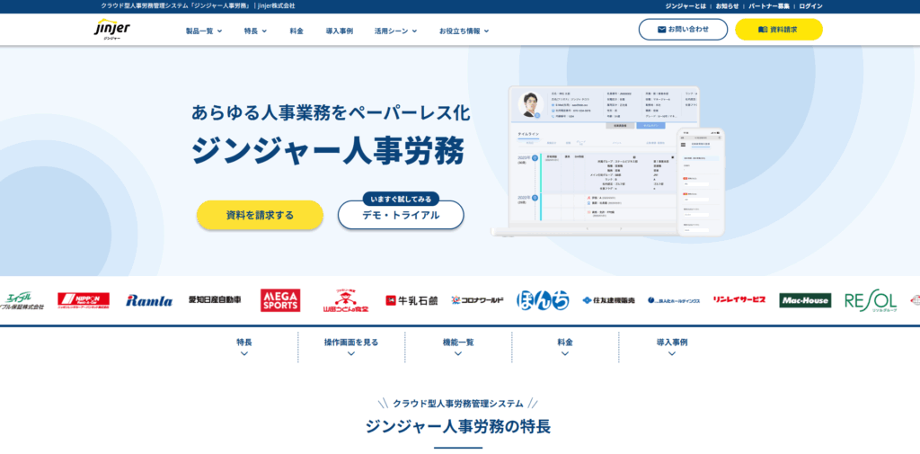Click the いますぐ試してみる badge label

tap(401, 199)
